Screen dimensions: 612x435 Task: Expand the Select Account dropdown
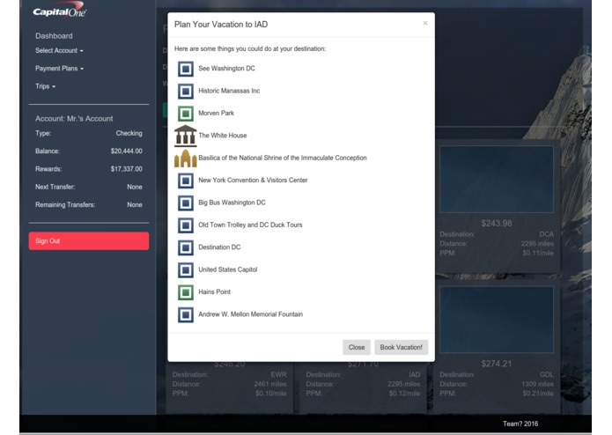pyautogui.click(x=59, y=51)
